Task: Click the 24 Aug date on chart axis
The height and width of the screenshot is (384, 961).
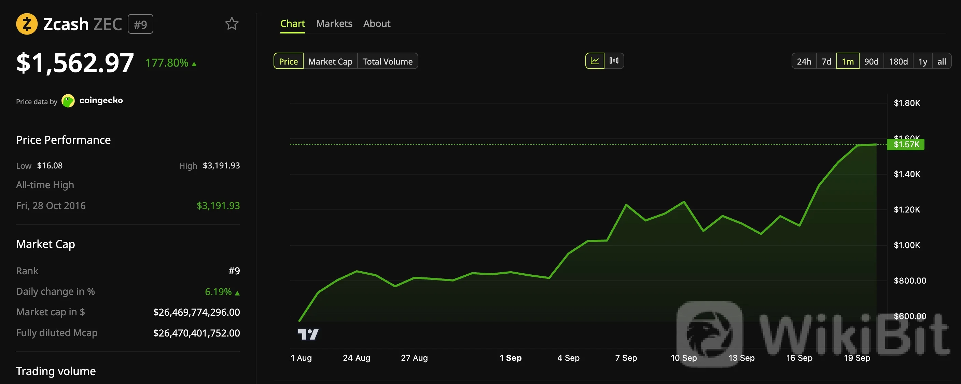Action: pos(357,358)
